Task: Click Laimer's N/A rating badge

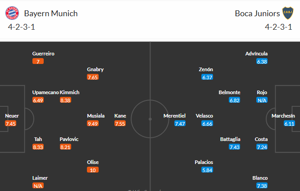Action: click(x=38, y=186)
